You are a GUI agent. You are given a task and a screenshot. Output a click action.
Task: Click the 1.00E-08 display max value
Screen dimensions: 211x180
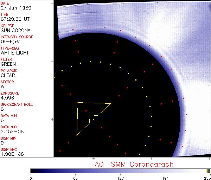click(x=10, y=154)
